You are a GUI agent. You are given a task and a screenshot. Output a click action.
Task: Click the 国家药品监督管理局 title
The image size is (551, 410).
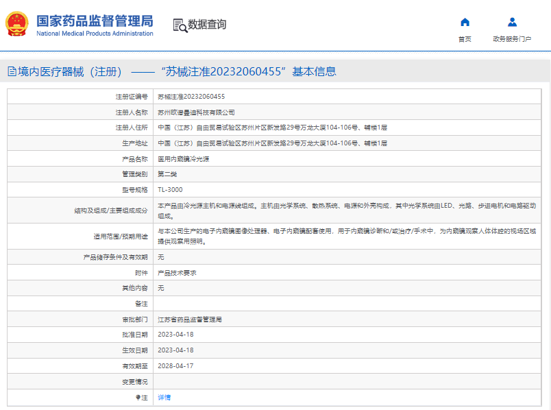95,21
